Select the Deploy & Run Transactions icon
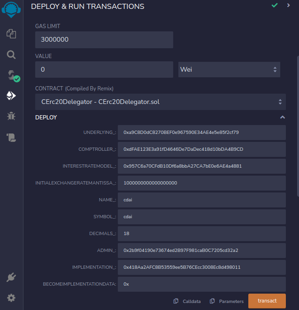 click(x=11, y=96)
